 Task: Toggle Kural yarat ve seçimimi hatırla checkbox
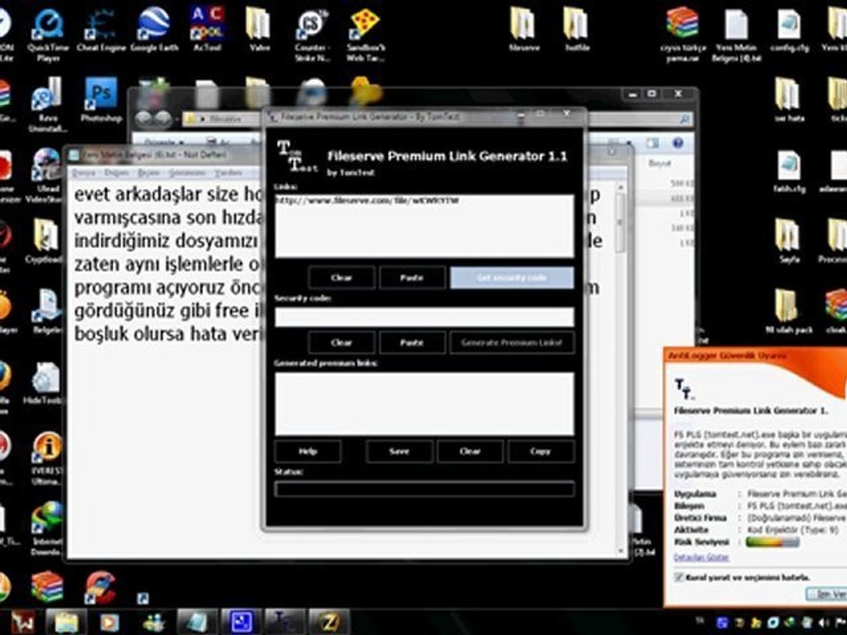click(x=679, y=577)
